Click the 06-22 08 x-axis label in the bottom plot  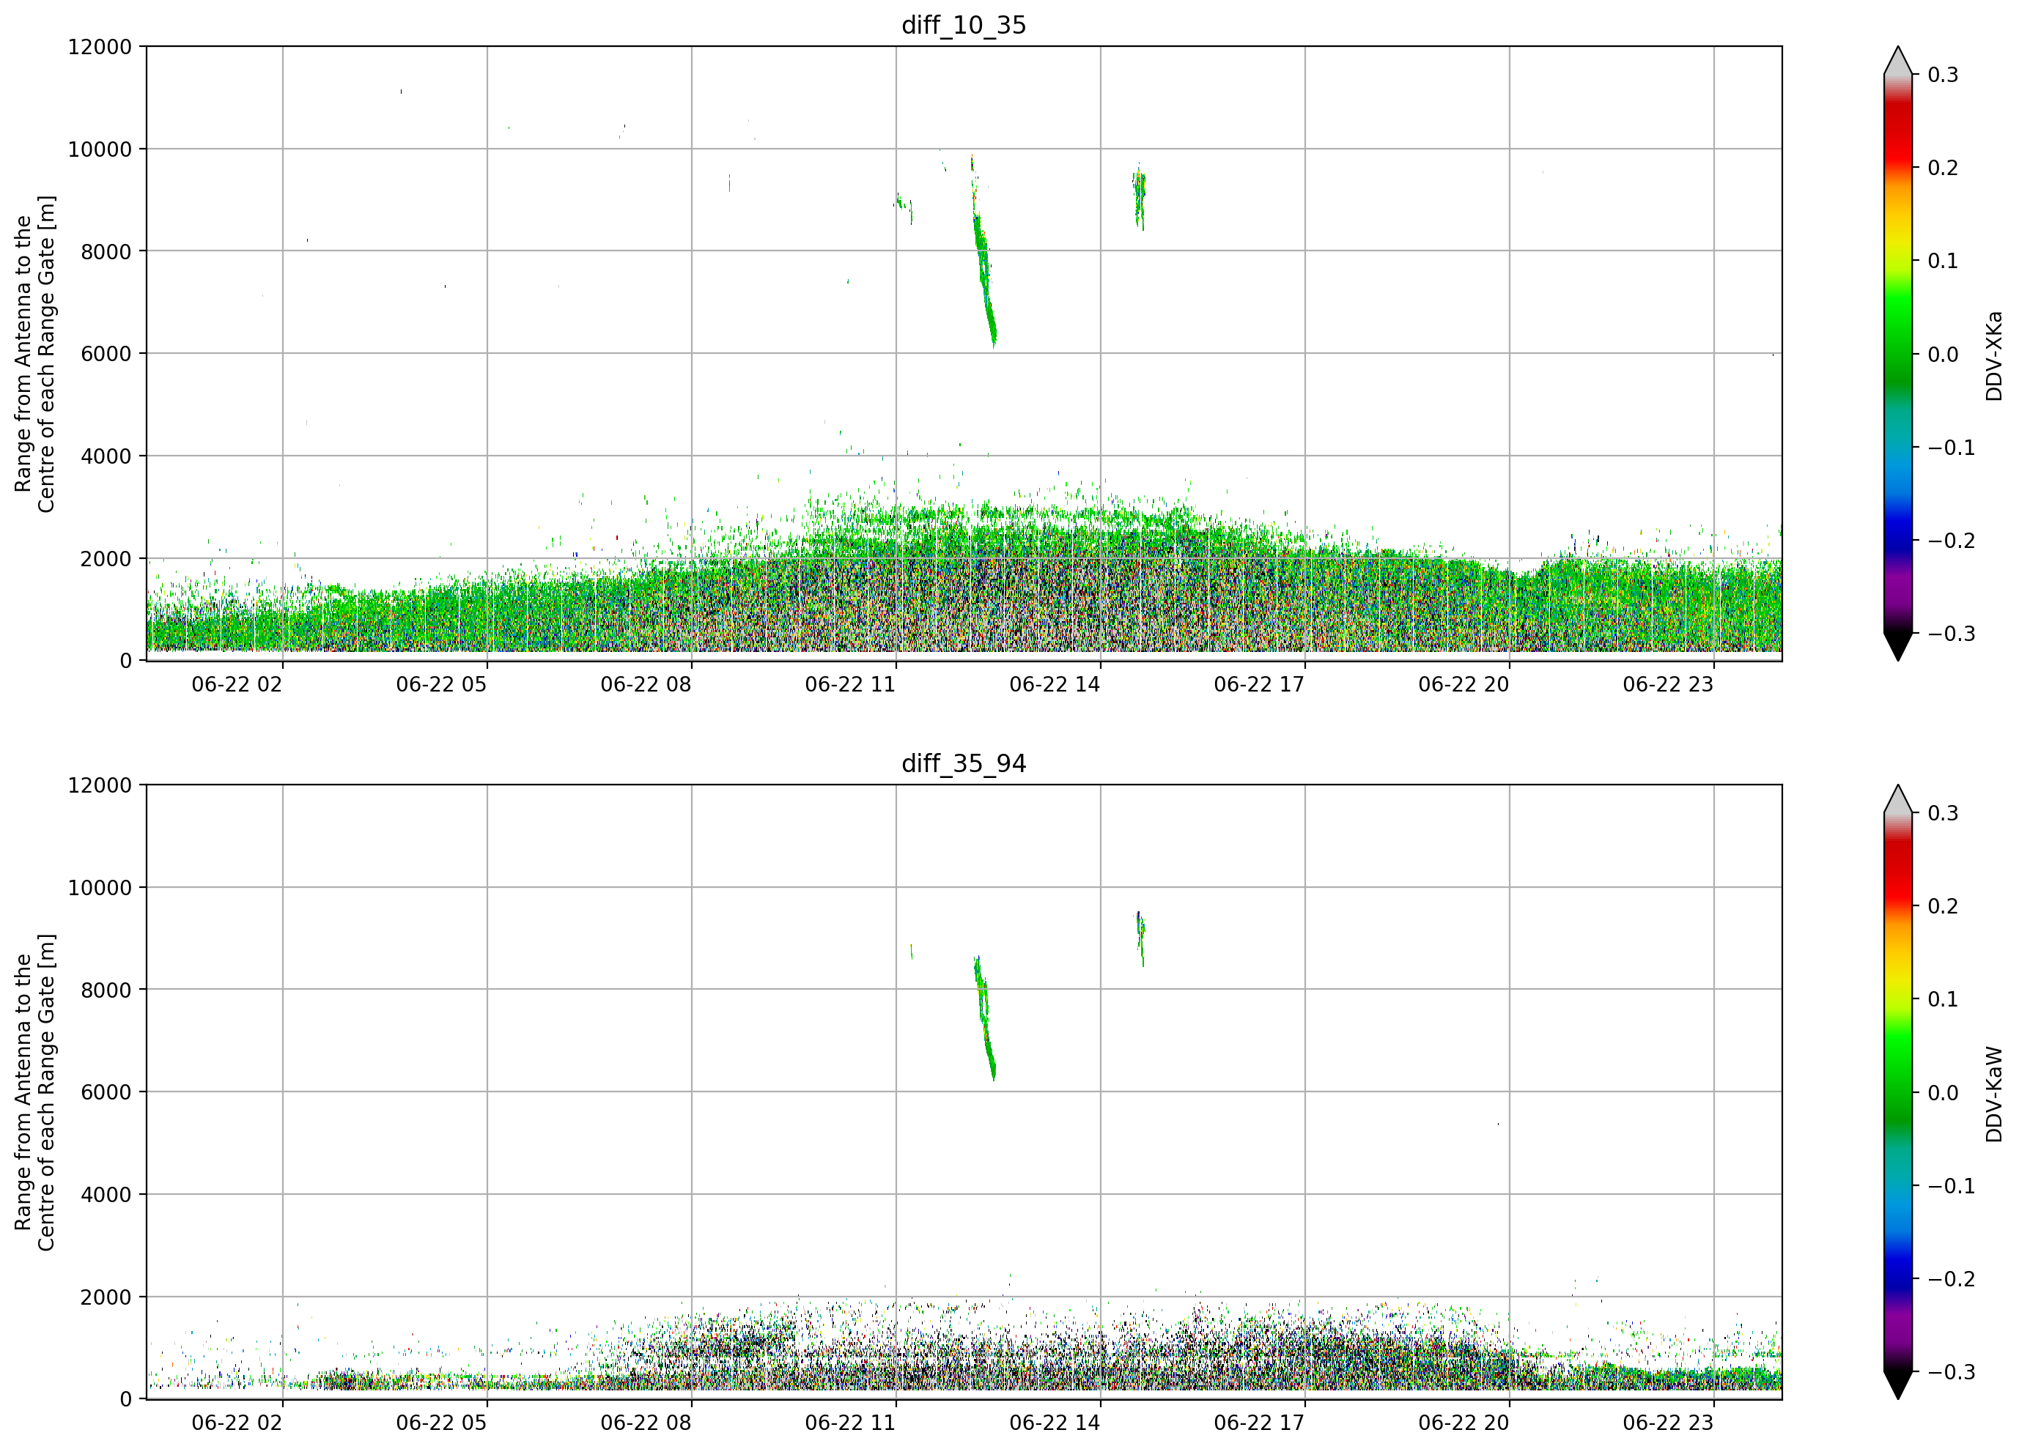tap(646, 1423)
